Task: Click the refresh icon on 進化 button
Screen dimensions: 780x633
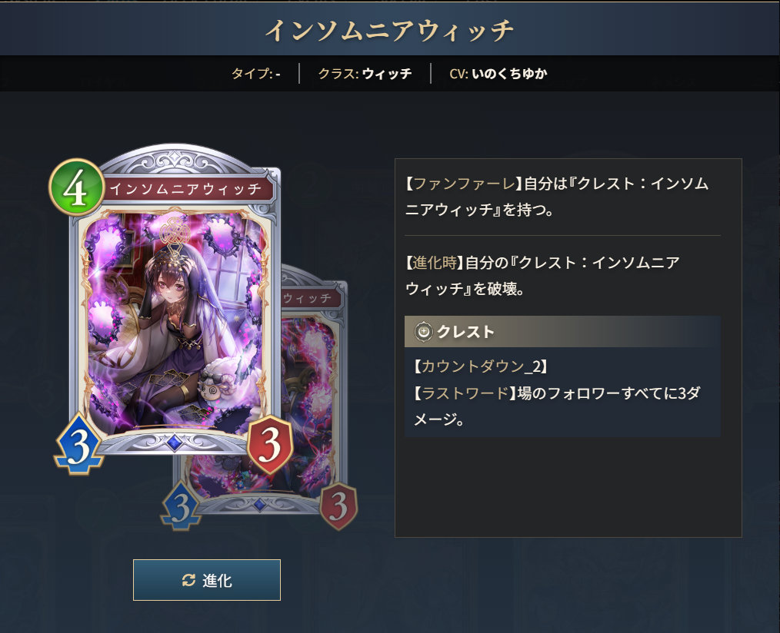Action: [188, 580]
